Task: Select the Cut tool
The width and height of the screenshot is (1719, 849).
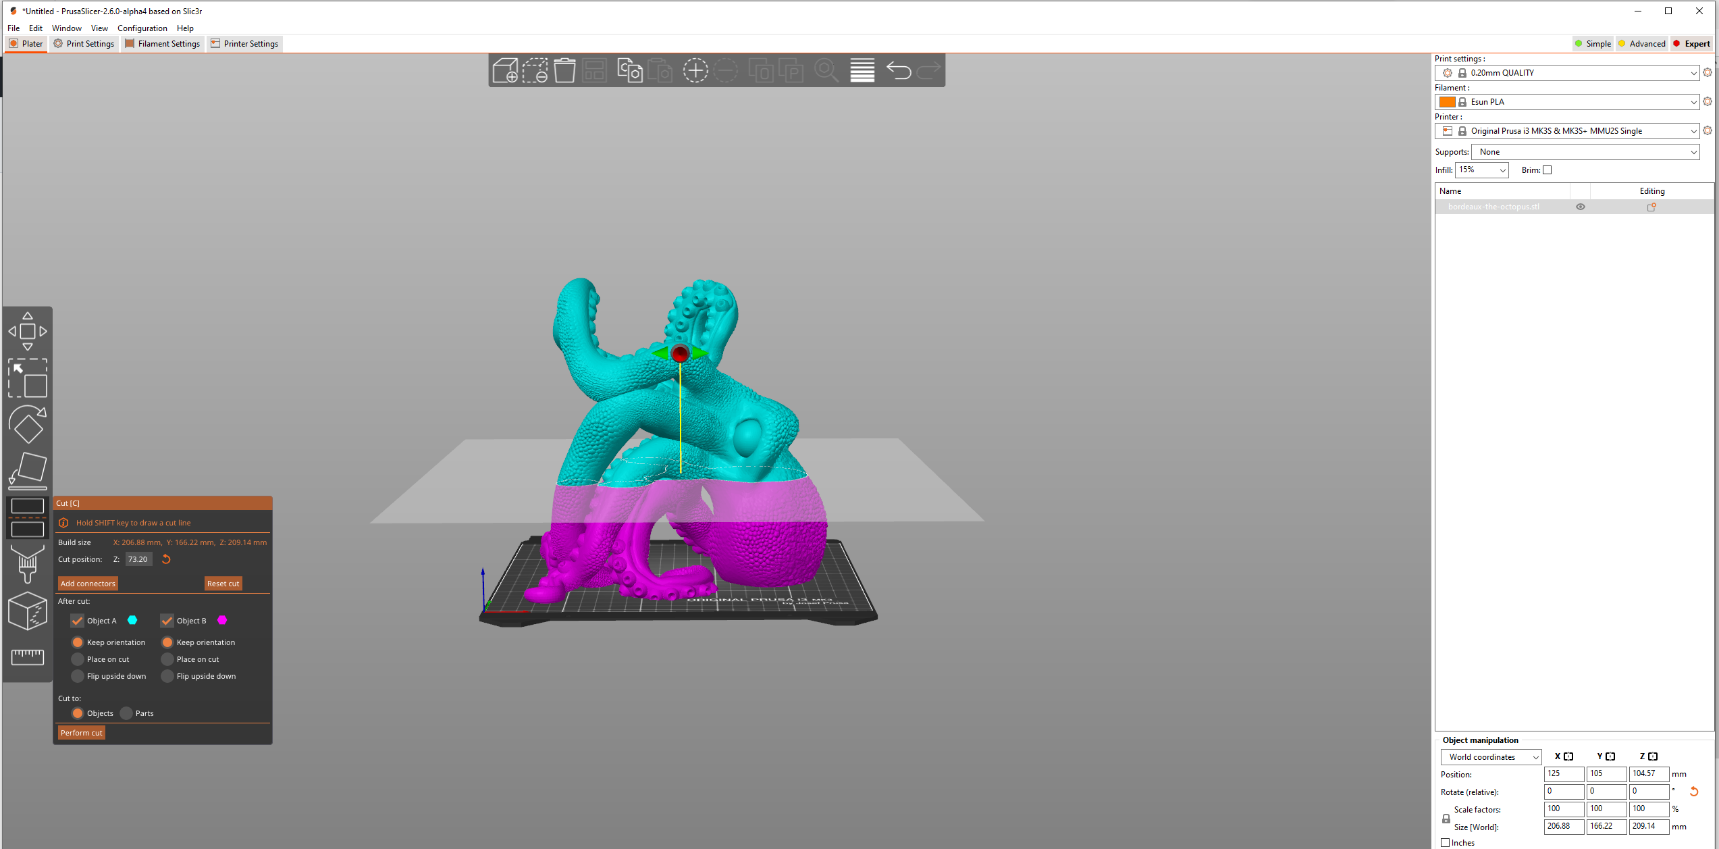Action: click(28, 517)
